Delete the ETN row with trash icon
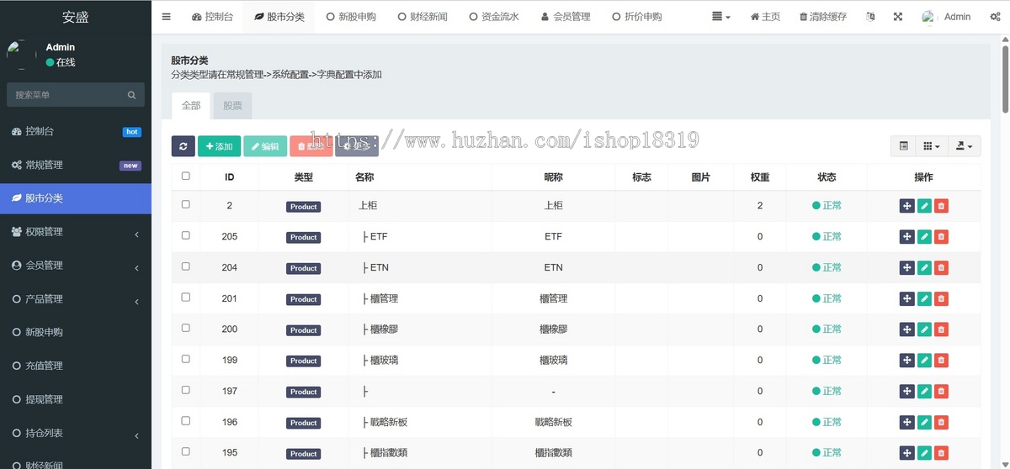This screenshot has height=469, width=1010. tap(942, 268)
